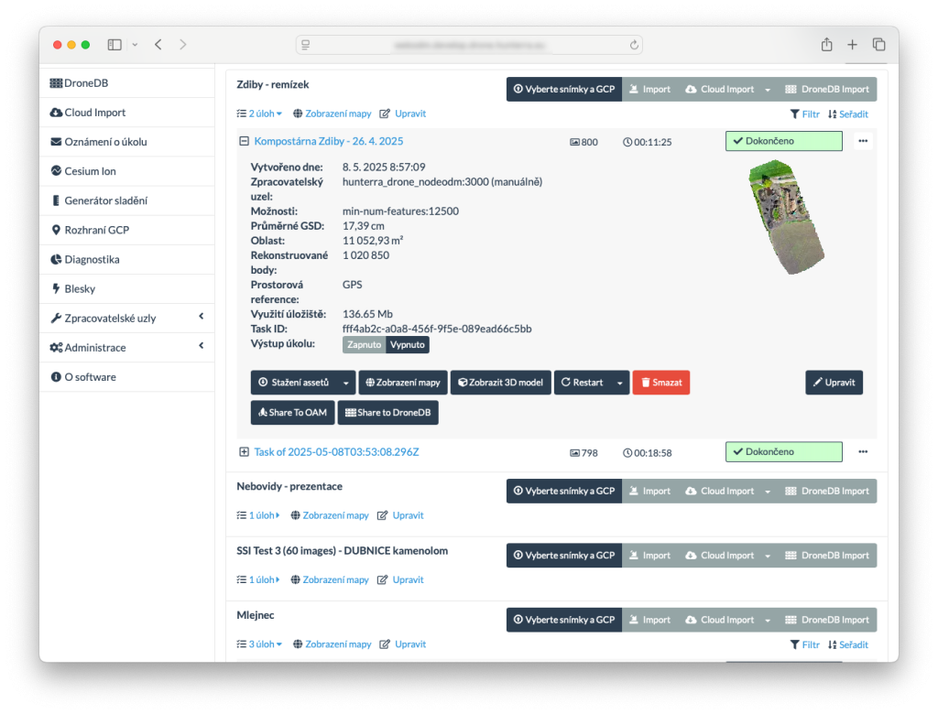Open Task of 2025-05-08T03:53:08.296Z link

(x=336, y=452)
